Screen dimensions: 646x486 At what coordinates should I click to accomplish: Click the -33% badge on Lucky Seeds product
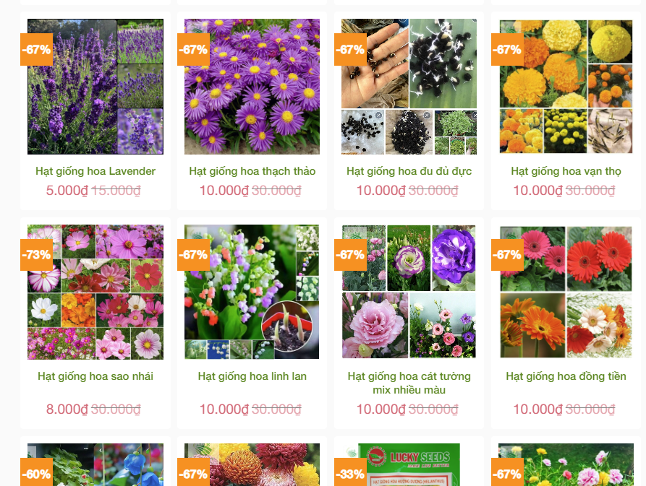coord(351,473)
